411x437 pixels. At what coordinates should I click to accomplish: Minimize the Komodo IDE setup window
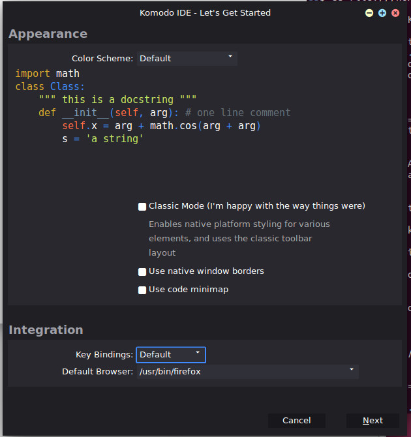(369, 13)
